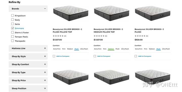The height and width of the screenshot is (92, 182).
Task: Click the plus icon beside Shop By Style
Action: coord(45,56)
